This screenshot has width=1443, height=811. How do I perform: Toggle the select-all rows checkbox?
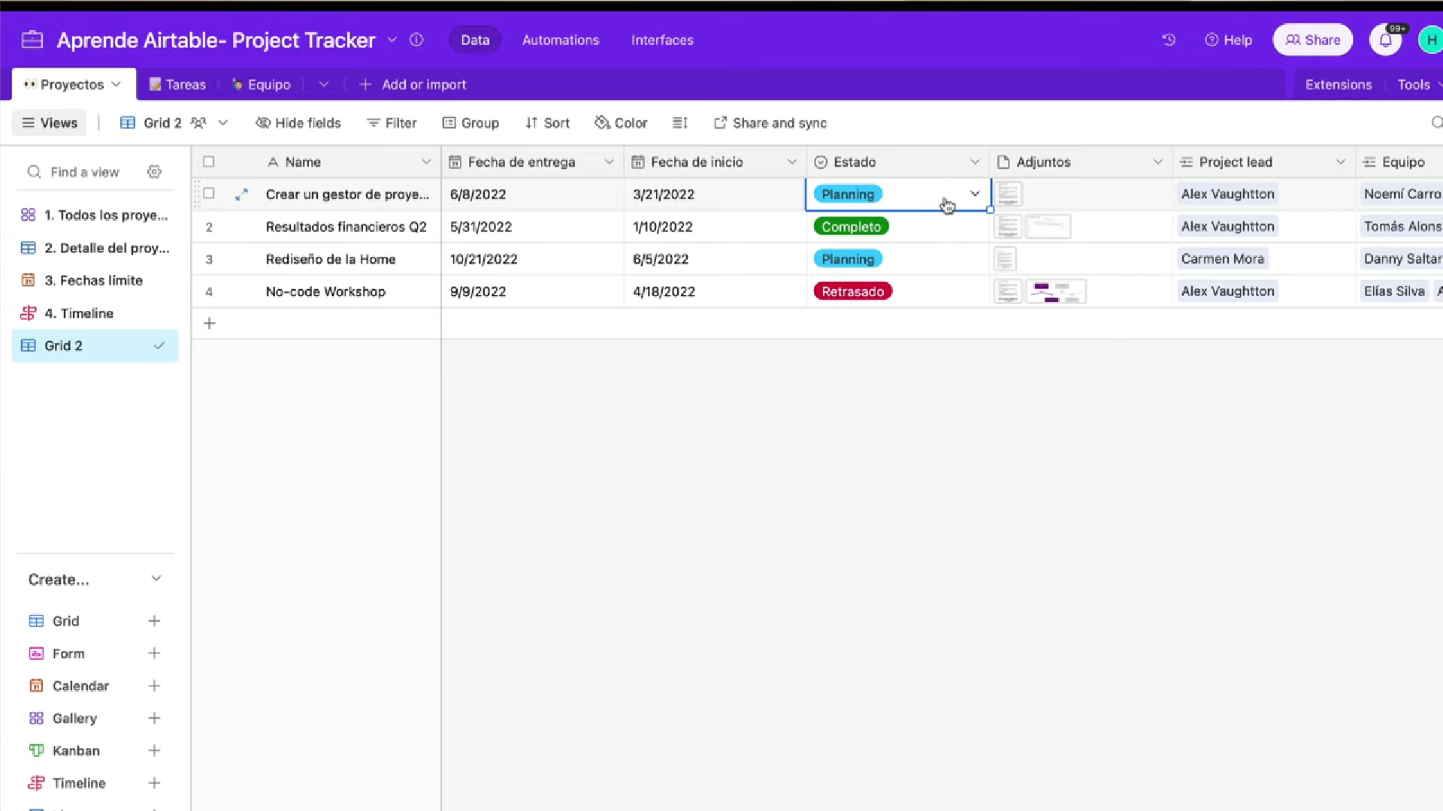[209, 161]
